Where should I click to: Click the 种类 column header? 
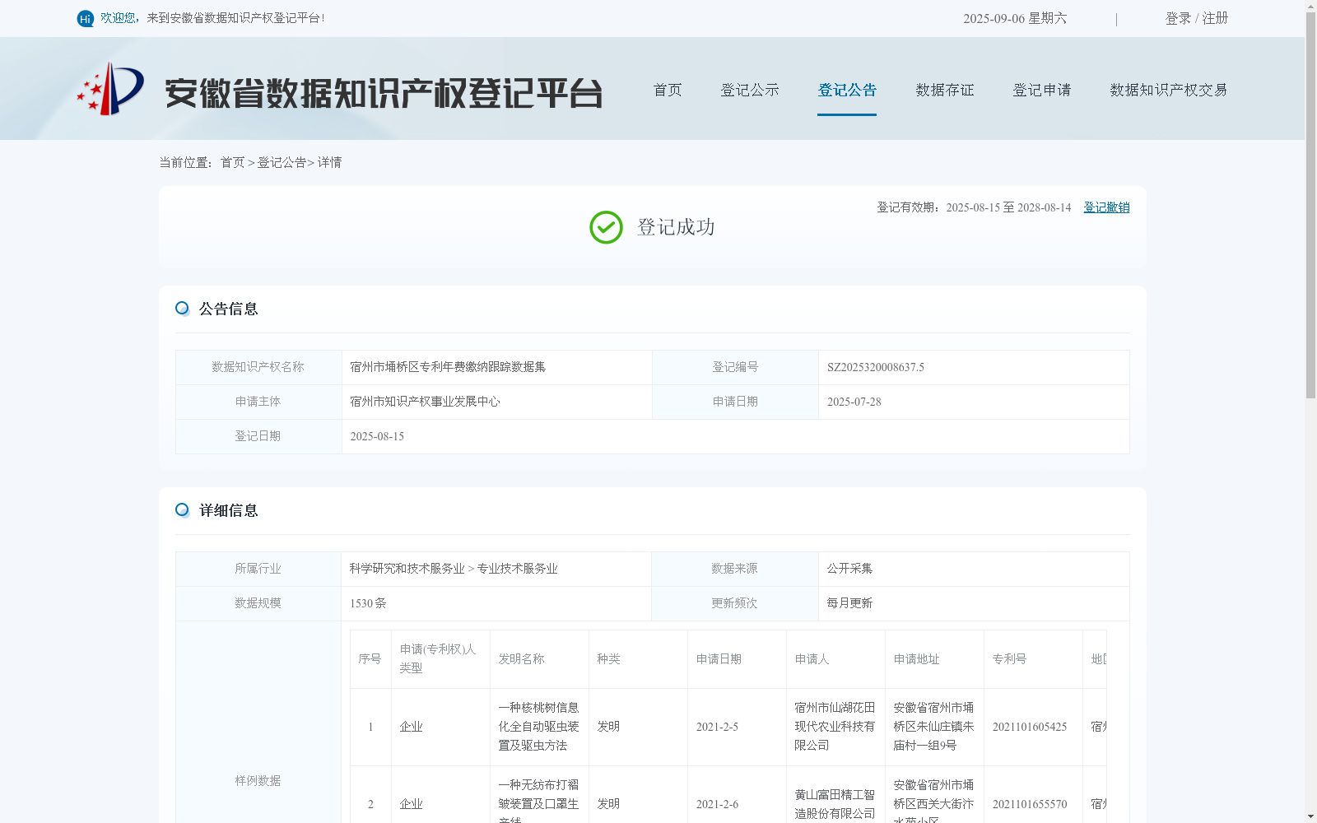pyautogui.click(x=608, y=659)
